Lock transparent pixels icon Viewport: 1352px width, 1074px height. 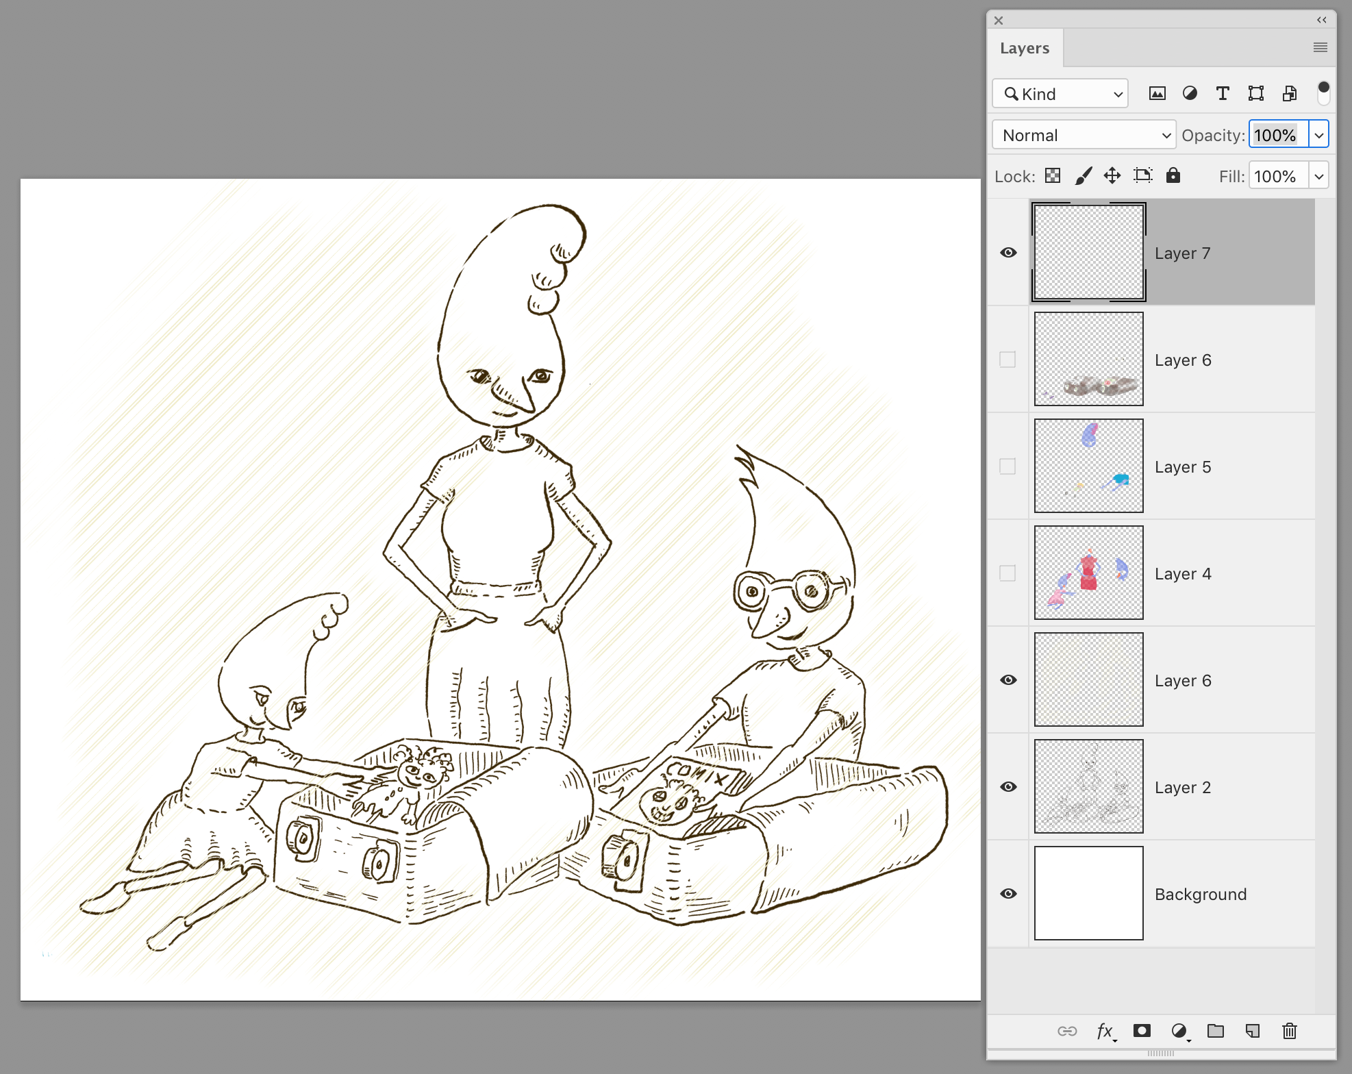coord(1053,176)
